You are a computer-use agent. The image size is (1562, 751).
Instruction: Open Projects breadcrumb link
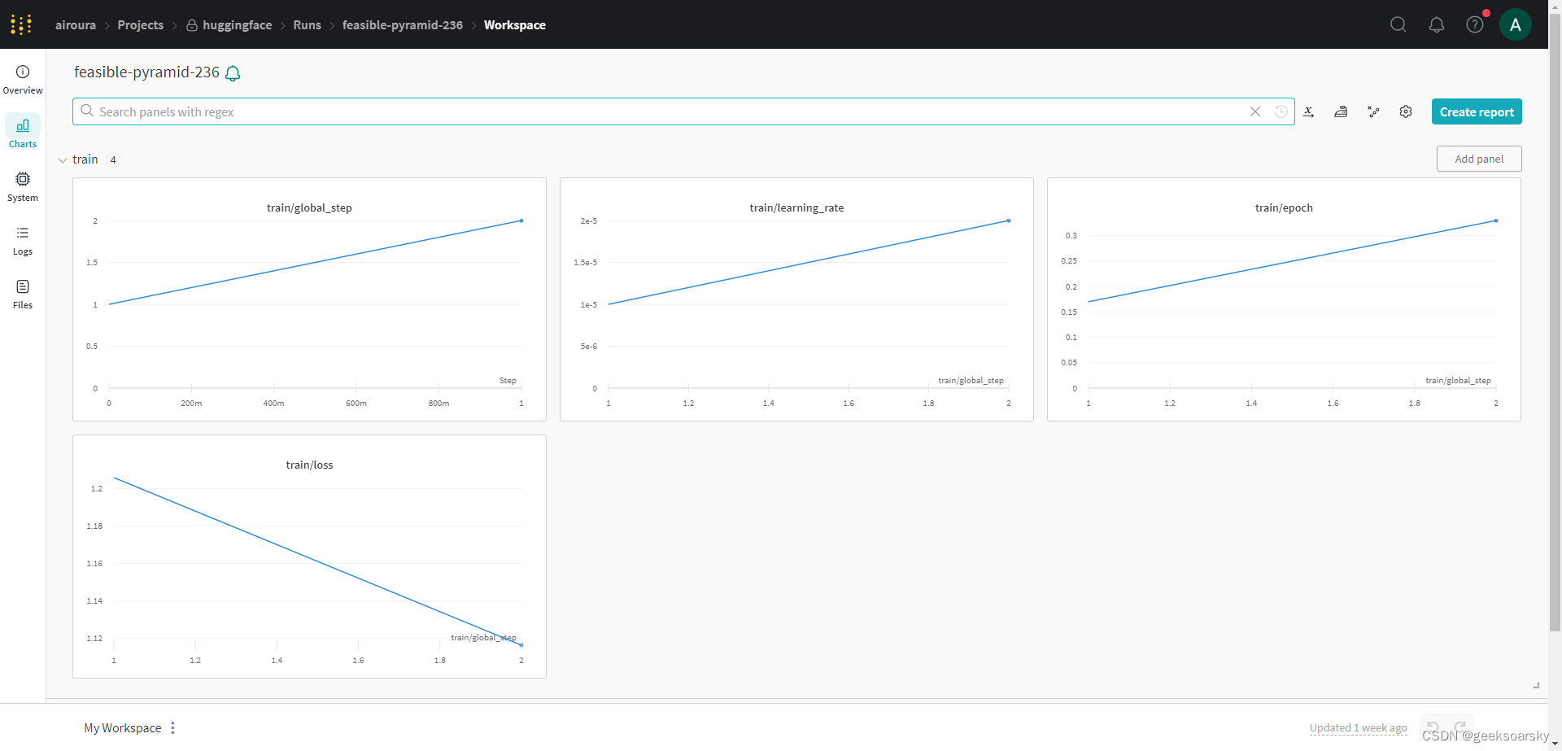tap(141, 25)
